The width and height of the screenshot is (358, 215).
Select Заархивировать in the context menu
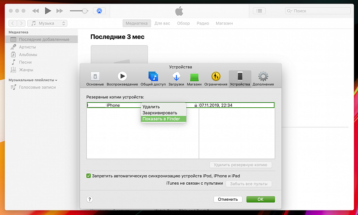[160, 113]
